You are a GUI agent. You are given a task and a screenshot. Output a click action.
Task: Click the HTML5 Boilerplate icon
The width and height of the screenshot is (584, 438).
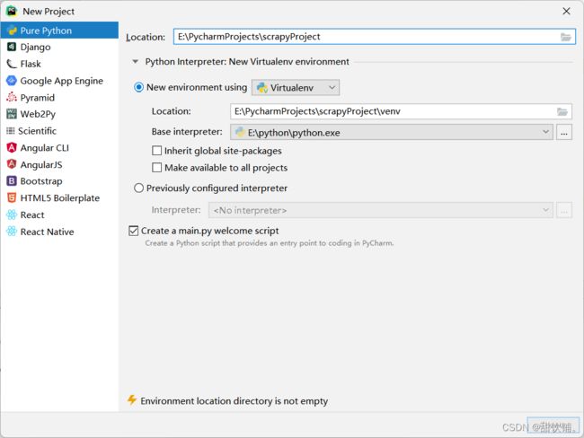pos(12,197)
